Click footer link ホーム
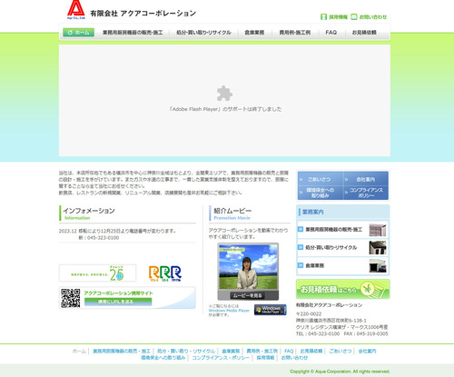The width and height of the screenshot is (454, 377). 79,352
